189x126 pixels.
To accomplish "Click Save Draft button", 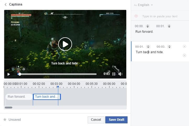I will 117,120.
